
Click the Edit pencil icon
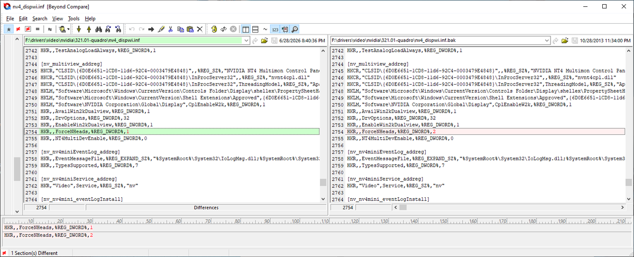point(161,29)
